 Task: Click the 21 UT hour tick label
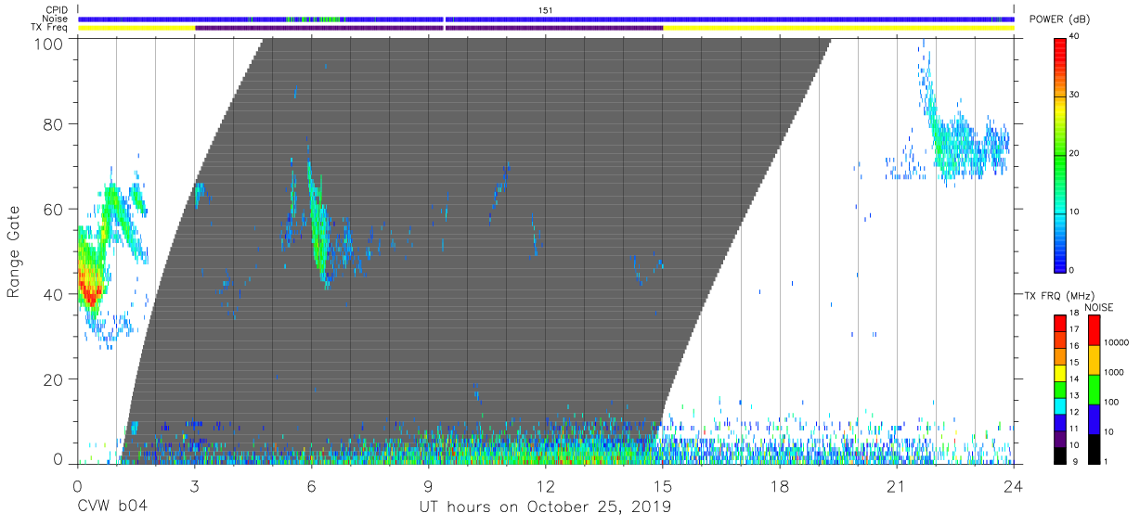(896, 486)
